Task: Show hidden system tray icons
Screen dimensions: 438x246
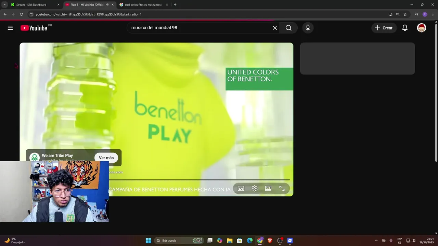Action: click(376, 241)
